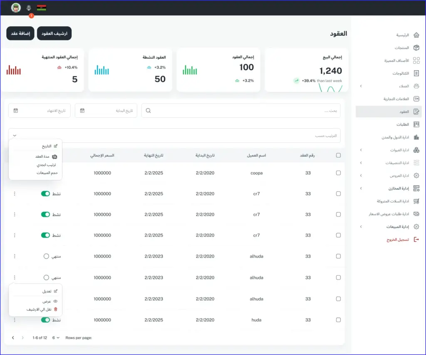Viewport: 426px width, 355px height.
Task: Open three-dot menu for first alhuda row
Action: click(x=15, y=256)
